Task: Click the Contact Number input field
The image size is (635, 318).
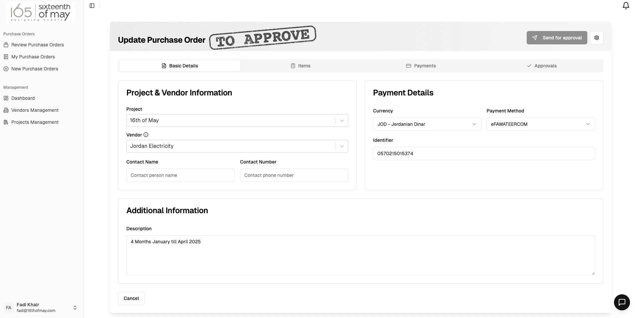Action: pyautogui.click(x=294, y=175)
